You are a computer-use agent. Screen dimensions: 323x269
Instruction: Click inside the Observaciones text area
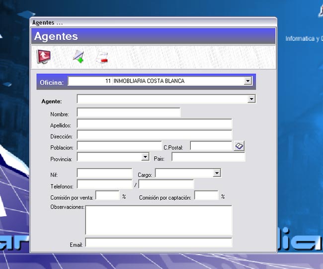(159, 220)
